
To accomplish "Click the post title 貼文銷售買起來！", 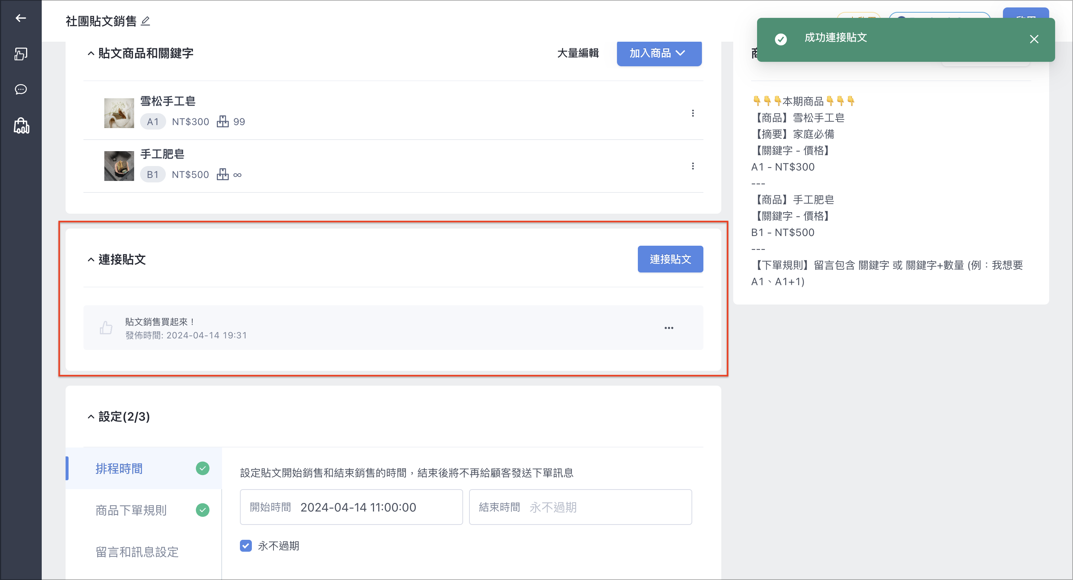I will (x=160, y=322).
